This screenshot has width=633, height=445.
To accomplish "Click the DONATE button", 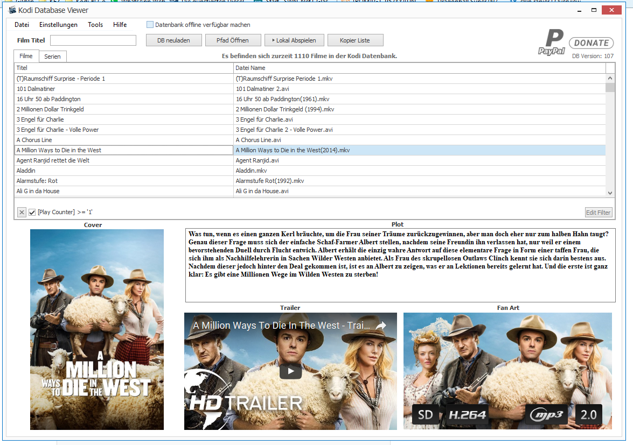I will (592, 43).
